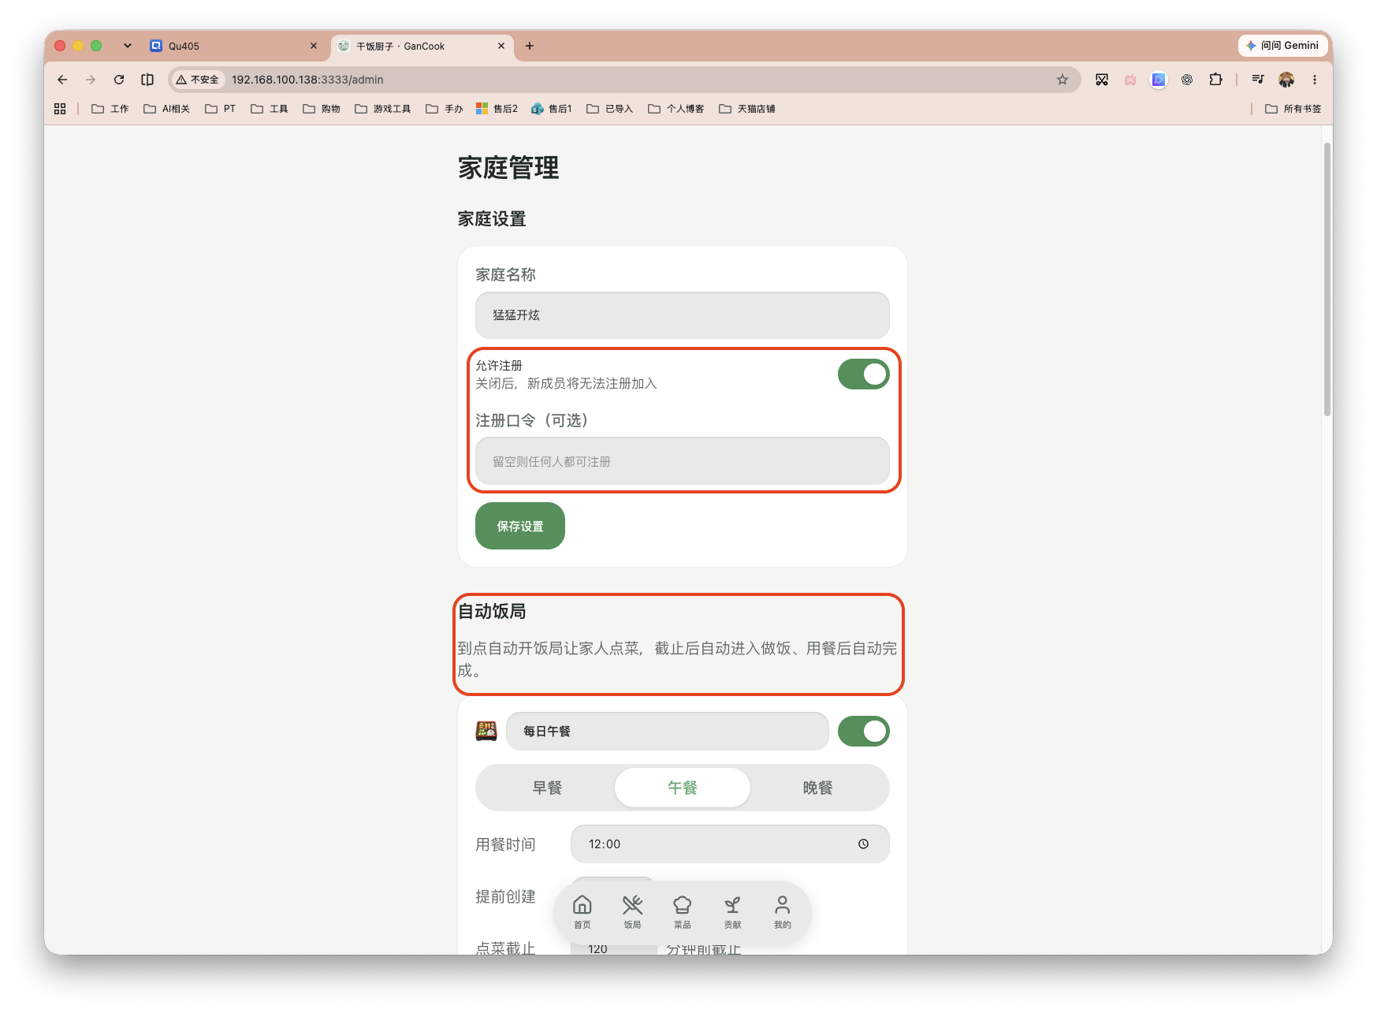Open a new browser tab with plus

[530, 46]
